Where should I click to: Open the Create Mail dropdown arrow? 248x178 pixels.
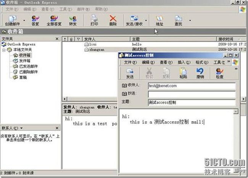(x=24, y=20)
